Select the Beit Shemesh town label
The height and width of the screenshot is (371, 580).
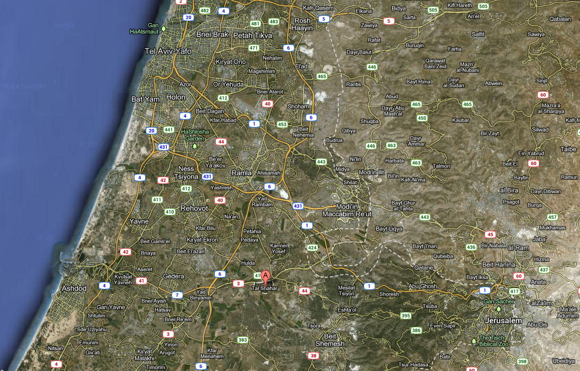pos(330,340)
